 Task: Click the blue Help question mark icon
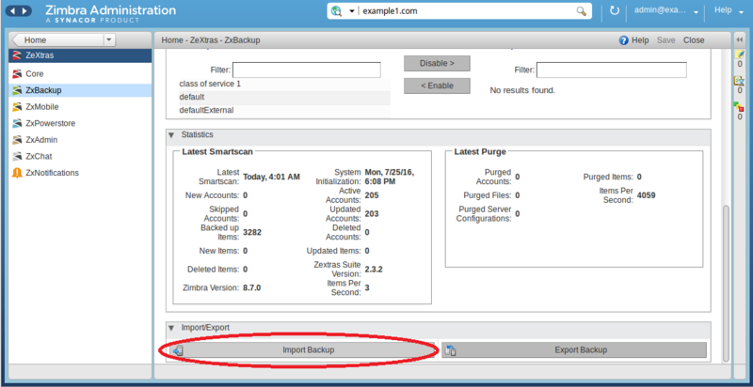(624, 40)
